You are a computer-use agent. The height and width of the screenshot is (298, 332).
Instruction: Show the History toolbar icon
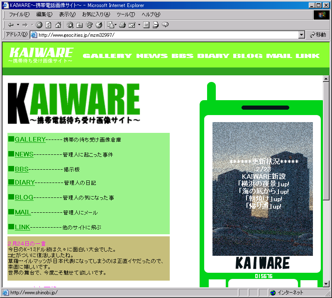[99, 25]
